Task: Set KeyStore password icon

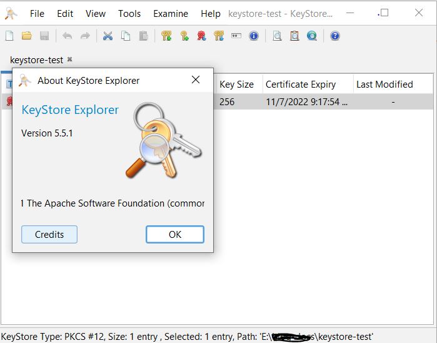Action: 236,36
